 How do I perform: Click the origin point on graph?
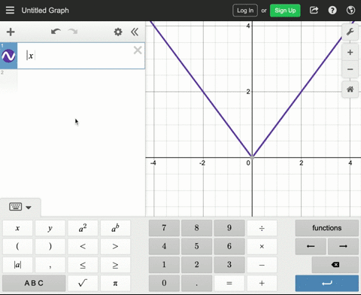252,157
